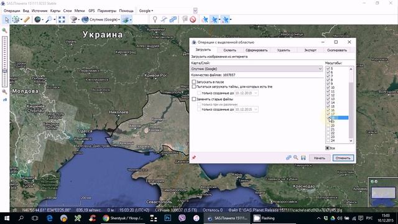This screenshot has height=224, width=398.
Task: Click the Начать button
Action: coord(319,158)
